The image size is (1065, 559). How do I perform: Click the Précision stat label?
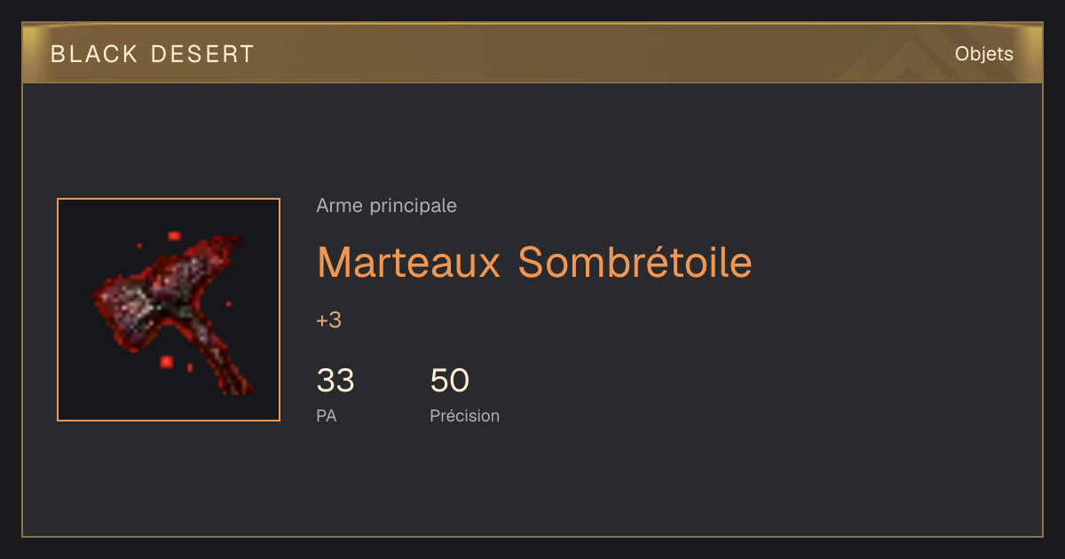tap(465, 415)
